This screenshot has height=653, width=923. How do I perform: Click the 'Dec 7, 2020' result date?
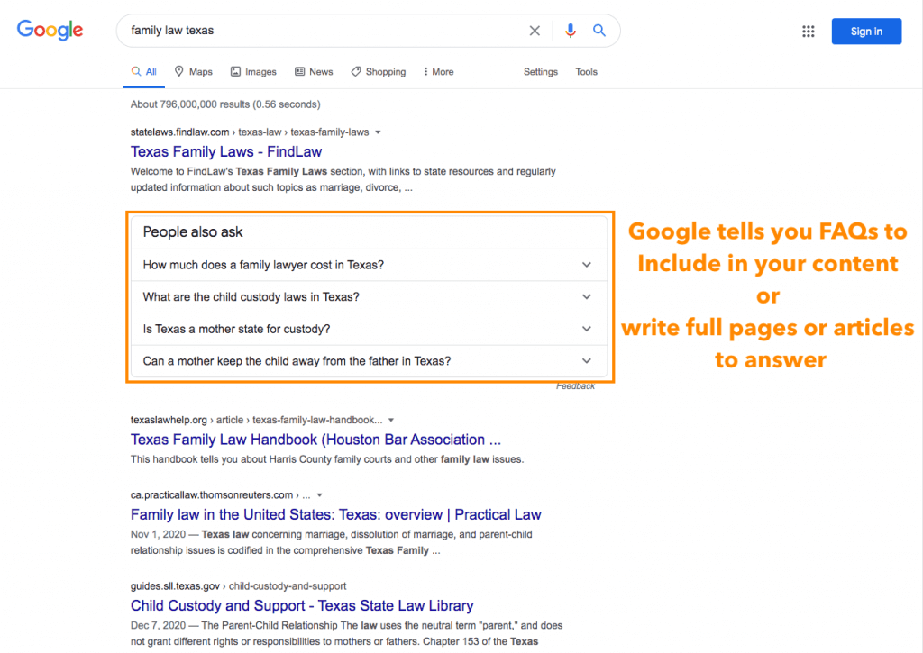pyautogui.click(x=158, y=625)
